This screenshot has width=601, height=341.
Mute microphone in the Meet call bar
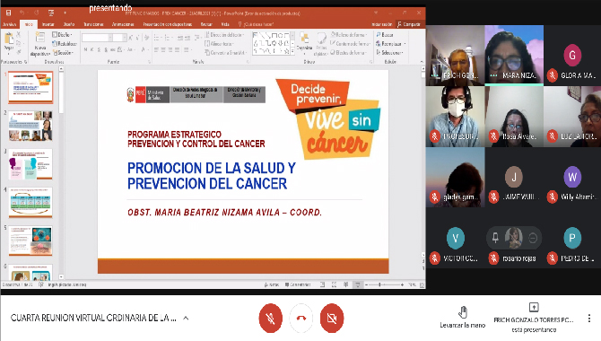(x=271, y=319)
